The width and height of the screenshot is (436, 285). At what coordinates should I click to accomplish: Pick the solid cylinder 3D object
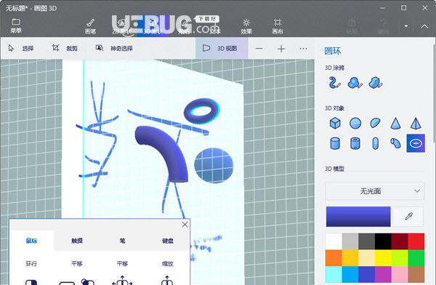pyautogui.click(x=335, y=143)
